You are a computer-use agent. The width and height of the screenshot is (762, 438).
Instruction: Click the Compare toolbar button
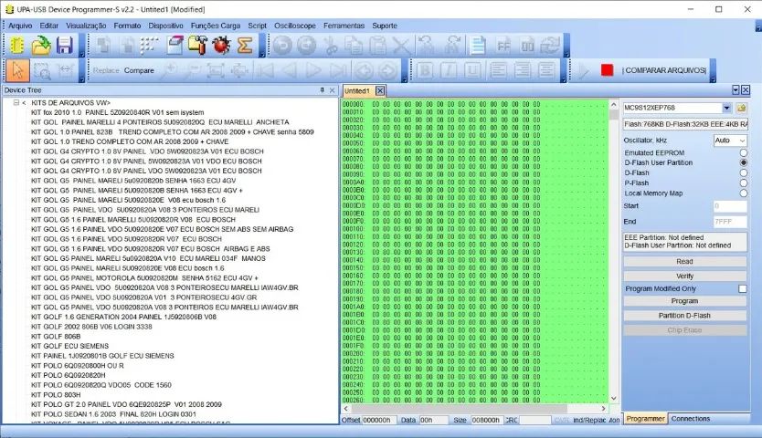click(139, 71)
